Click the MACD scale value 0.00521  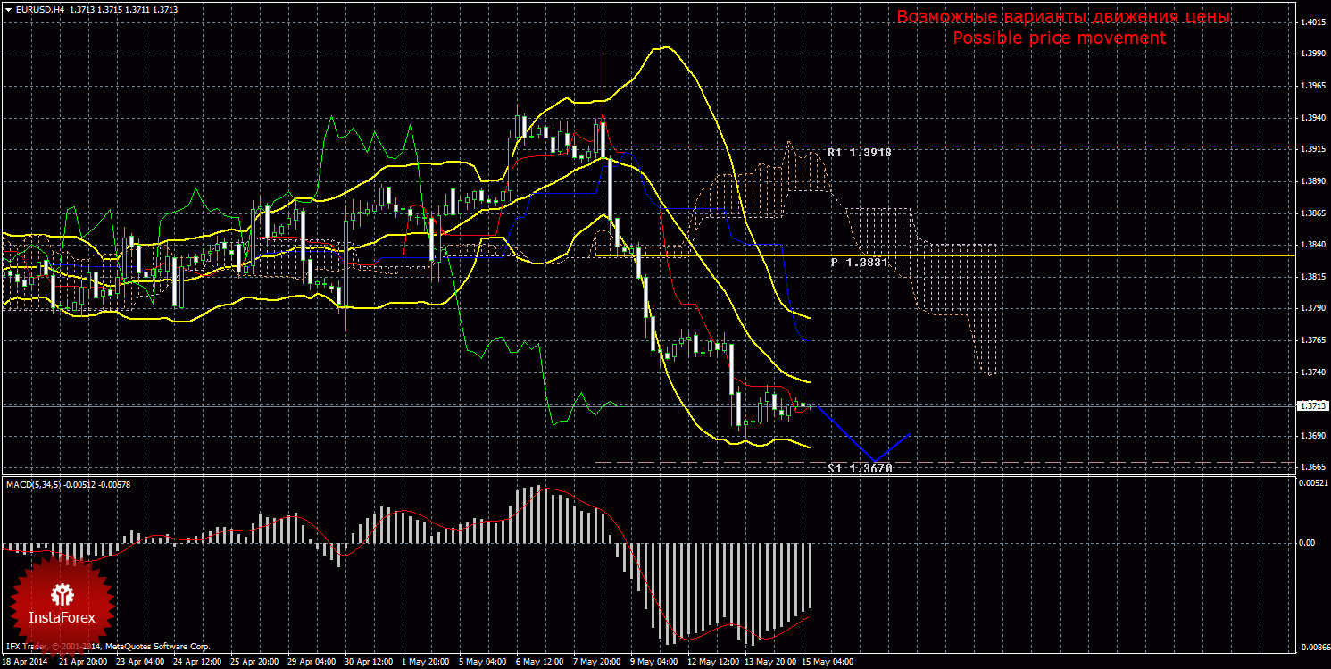[1311, 483]
